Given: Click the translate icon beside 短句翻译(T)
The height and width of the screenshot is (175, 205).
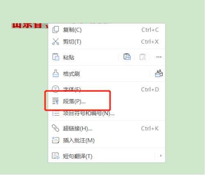Looking at the screenshot, I should [56, 156].
